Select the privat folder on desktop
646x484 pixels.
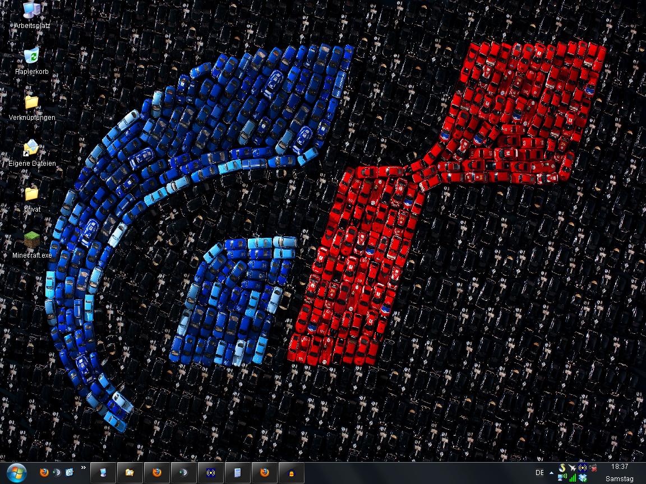click(x=31, y=195)
